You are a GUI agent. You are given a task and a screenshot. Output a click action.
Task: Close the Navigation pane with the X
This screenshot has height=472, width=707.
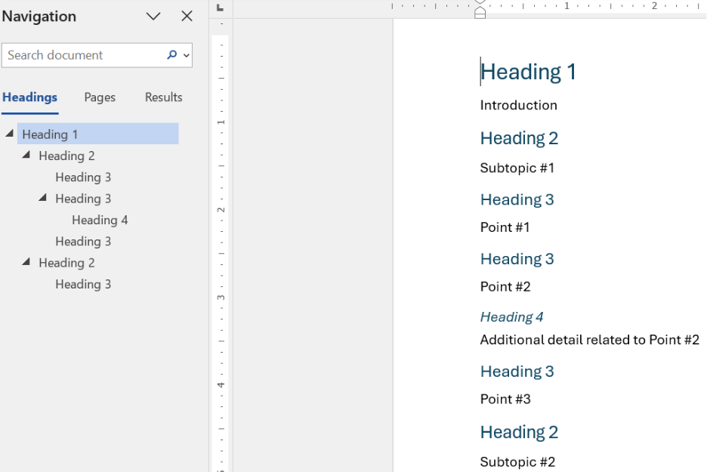pos(186,16)
